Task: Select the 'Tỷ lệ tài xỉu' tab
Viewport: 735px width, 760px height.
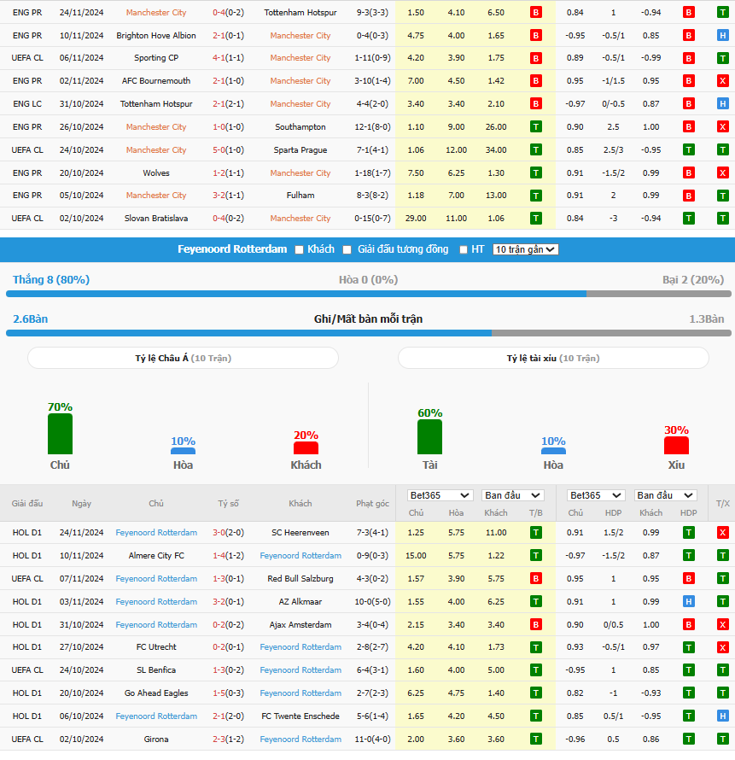Action: click(553, 358)
